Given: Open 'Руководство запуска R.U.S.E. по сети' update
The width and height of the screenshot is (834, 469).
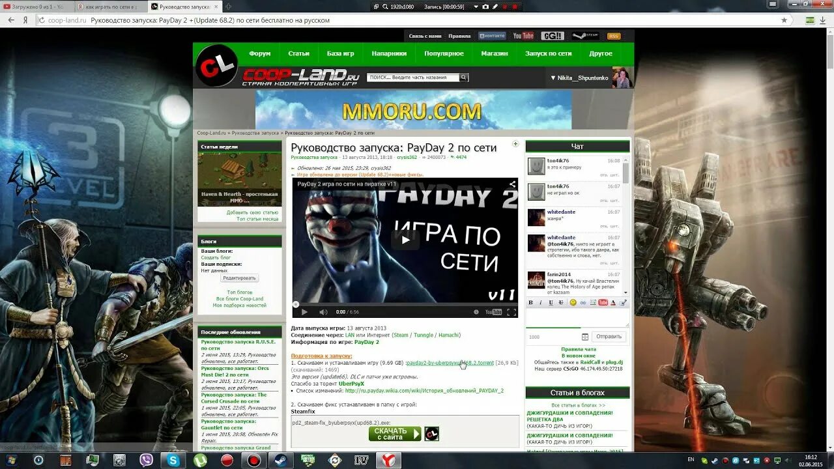Looking at the screenshot, I should 238,345.
